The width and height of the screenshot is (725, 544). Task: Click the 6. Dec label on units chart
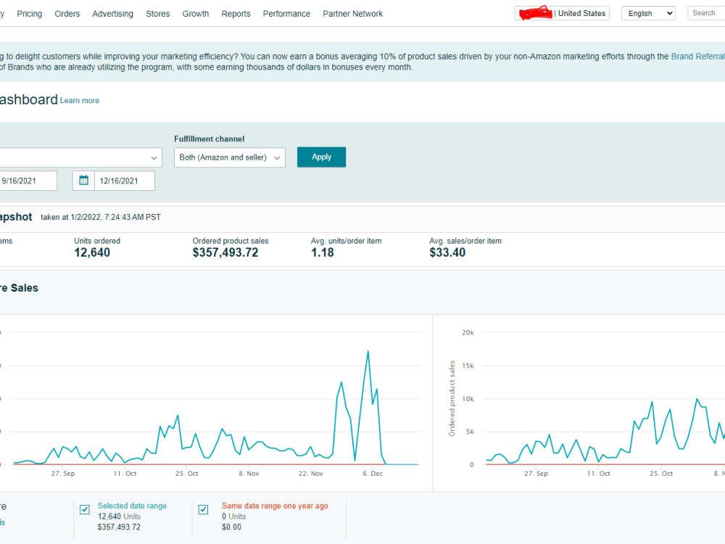(373, 473)
